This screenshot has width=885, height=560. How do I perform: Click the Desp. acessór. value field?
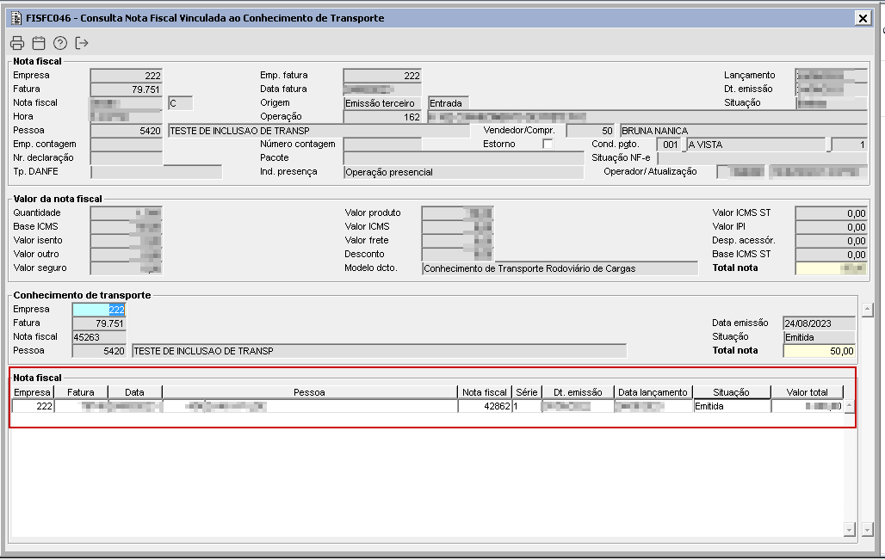(831, 241)
